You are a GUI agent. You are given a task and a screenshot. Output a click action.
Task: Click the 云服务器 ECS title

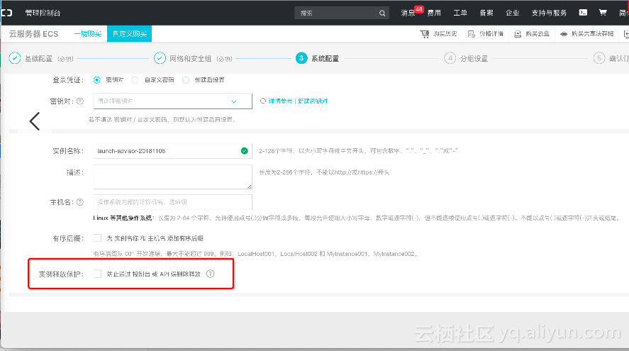tap(34, 34)
